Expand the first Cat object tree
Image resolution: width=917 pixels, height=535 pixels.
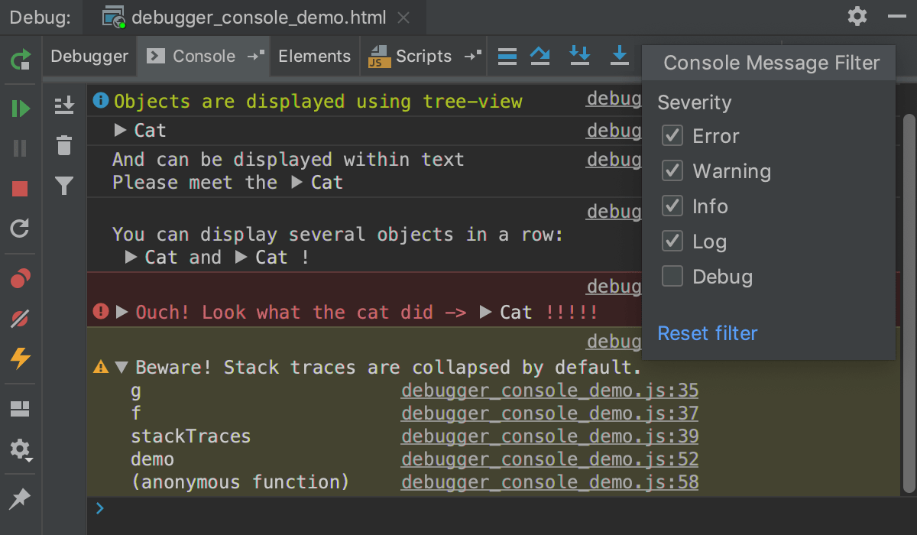click(120, 131)
